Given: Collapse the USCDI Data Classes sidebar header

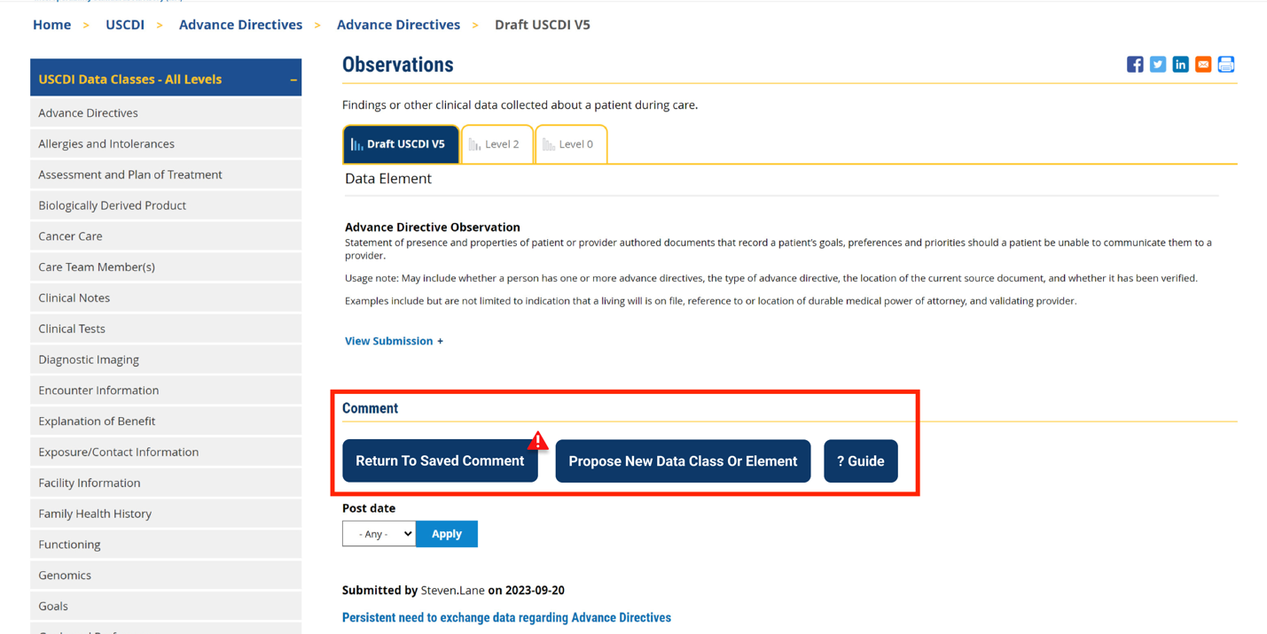Looking at the screenshot, I should coord(293,80).
